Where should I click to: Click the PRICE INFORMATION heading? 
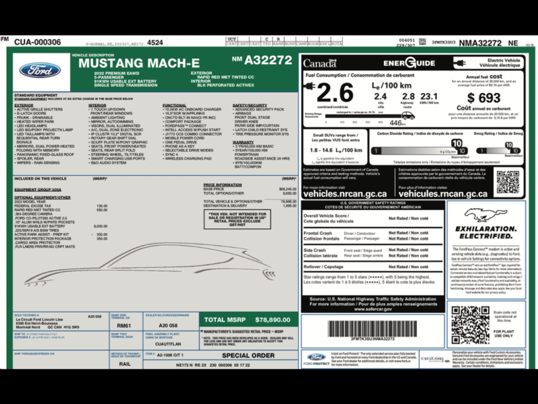(x=223, y=184)
